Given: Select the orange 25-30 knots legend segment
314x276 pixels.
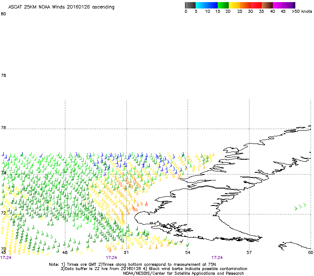Looking at the screenshot, I should point(245,5).
